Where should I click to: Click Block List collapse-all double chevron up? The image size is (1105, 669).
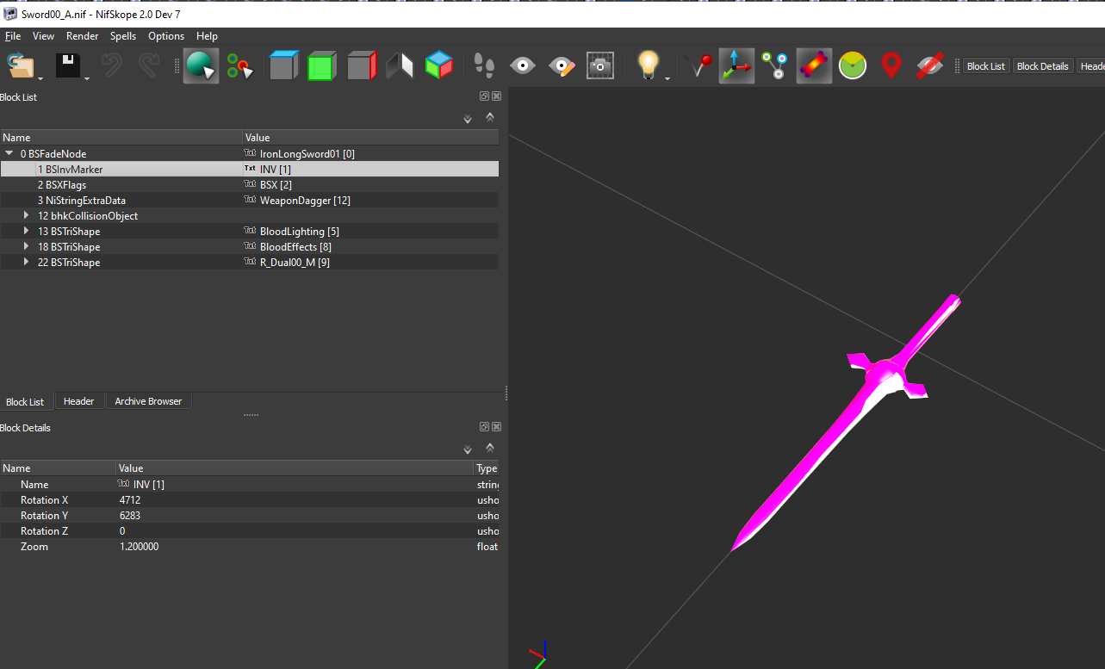click(490, 117)
